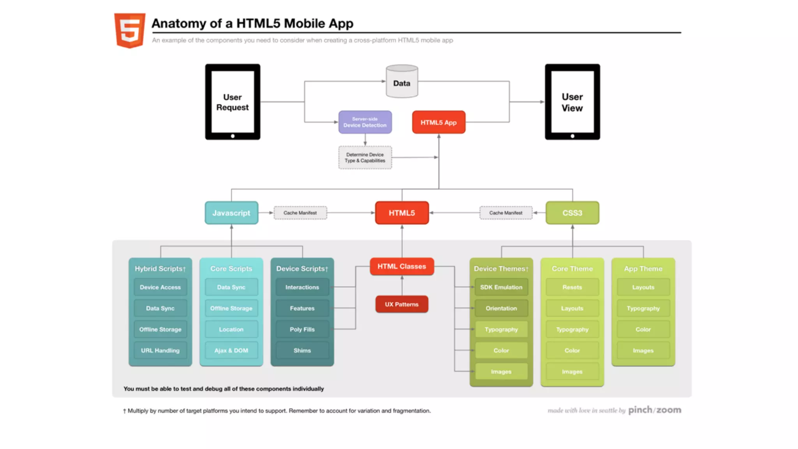Click the Data cylinder database icon
The height and width of the screenshot is (449, 798).
tap(402, 81)
